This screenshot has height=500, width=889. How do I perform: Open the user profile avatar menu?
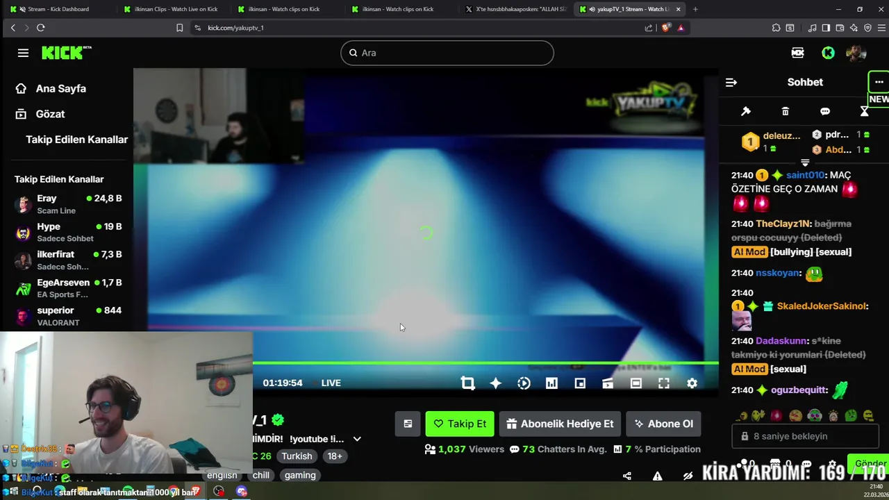[x=856, y=53]
